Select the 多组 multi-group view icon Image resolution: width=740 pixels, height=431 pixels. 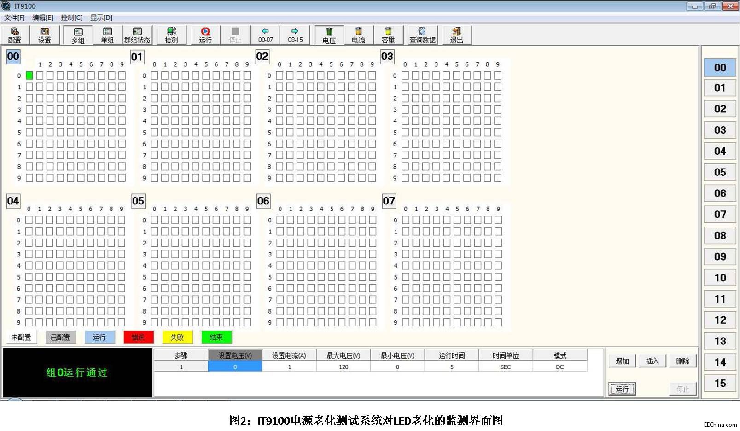(78, 35)
